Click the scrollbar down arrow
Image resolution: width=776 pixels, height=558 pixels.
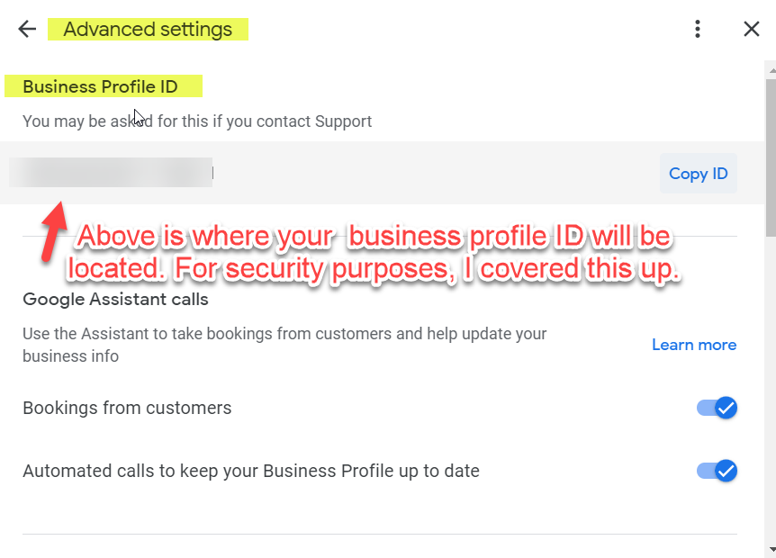(x=771, y=549)
